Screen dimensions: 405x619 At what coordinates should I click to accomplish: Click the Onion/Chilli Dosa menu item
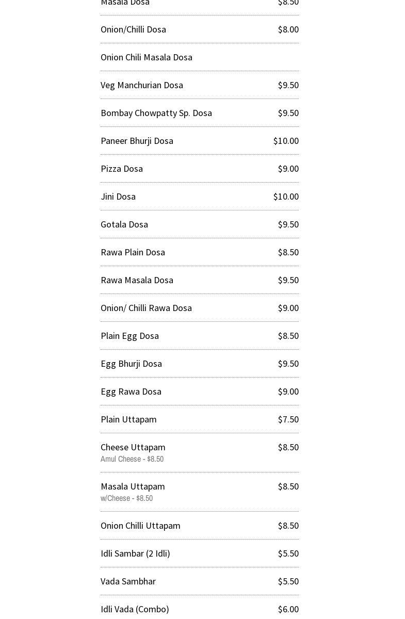[x=133, y=29]
